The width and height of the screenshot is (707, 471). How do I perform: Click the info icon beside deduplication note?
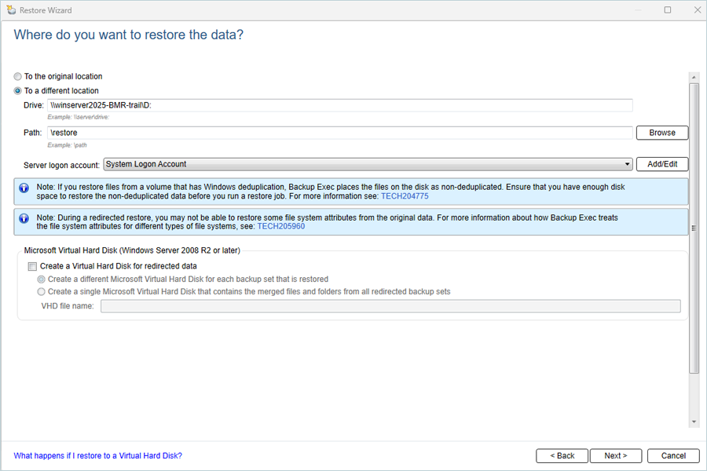pos(24,188)
